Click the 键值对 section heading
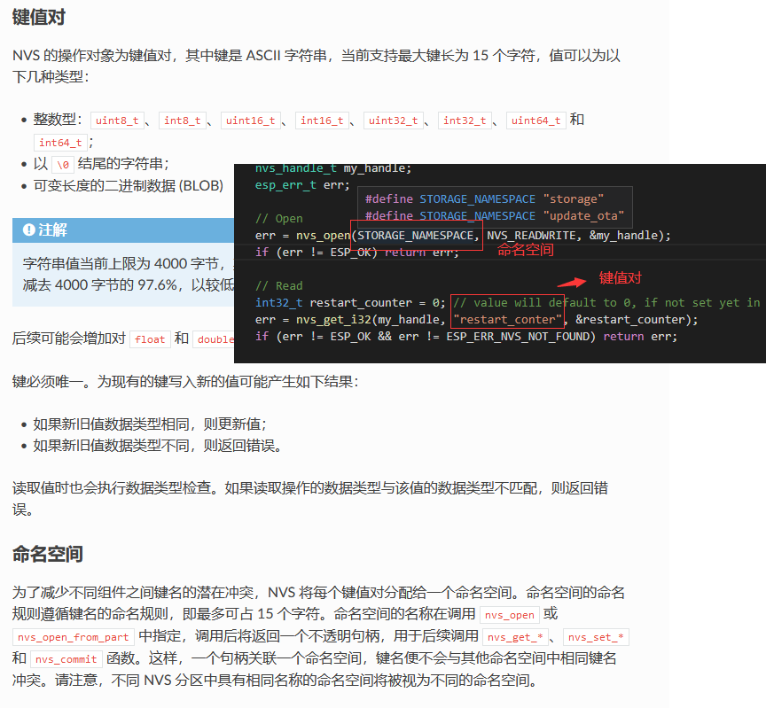766x708 pixels. point(39,17)
